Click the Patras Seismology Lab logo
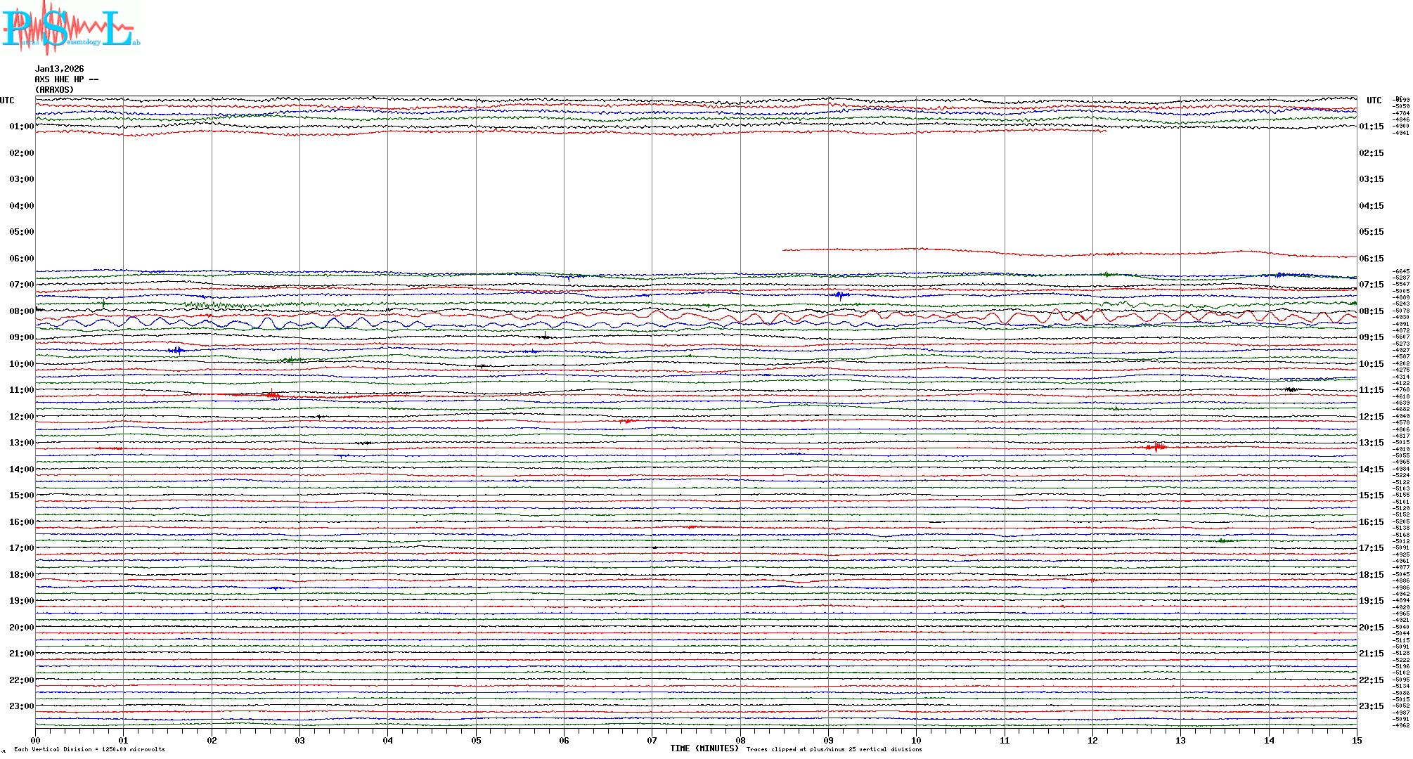 (x=70, y=28)
